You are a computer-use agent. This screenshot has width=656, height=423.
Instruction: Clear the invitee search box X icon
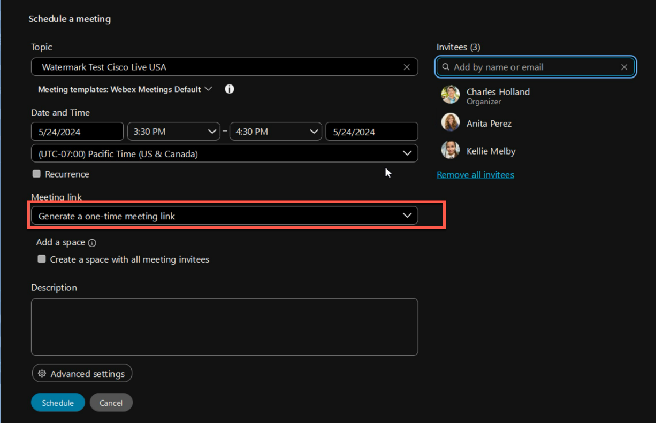(624, 67)
